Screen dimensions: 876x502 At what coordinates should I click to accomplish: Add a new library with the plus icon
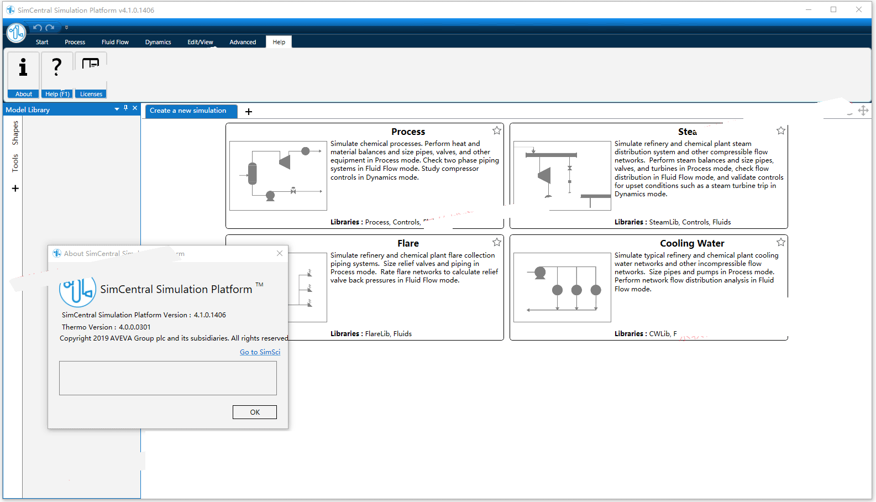[x=15, y=189]
